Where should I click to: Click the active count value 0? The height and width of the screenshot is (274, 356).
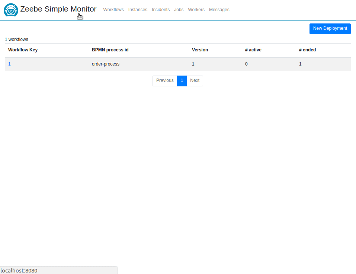point(246,64)
